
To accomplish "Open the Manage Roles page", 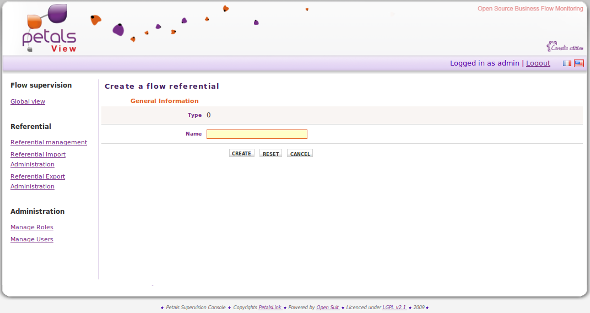I will click(x=32, y=227).
